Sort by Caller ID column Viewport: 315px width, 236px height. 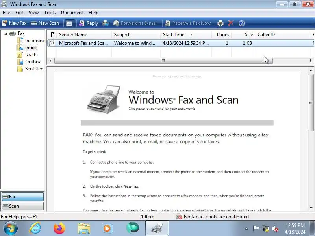coord(282,35)
